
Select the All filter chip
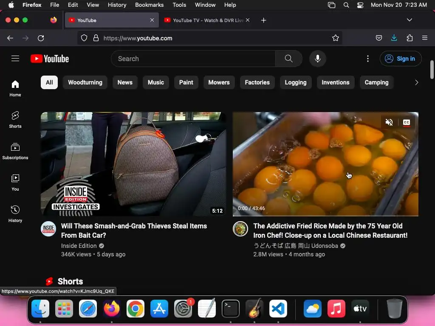pyautogui.click(x=49, y=82)
